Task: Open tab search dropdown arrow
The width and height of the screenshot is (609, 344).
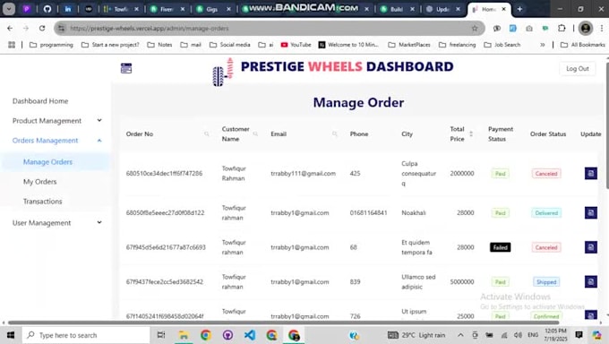Action: pos(9,9)
